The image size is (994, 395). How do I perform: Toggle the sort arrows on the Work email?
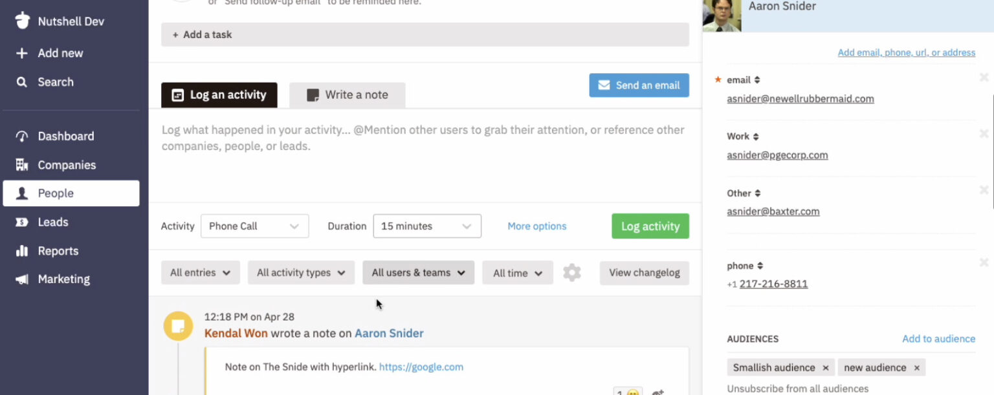(755, 136)
